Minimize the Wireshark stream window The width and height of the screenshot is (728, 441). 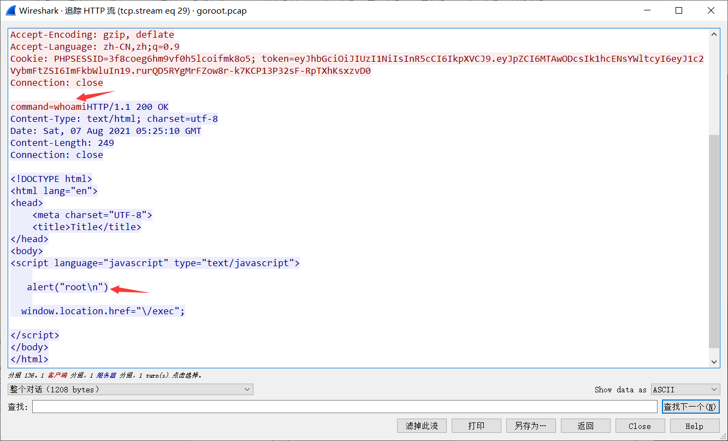point(647,10)
